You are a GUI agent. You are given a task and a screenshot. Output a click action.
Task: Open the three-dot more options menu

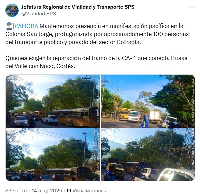tap(192, 7)
